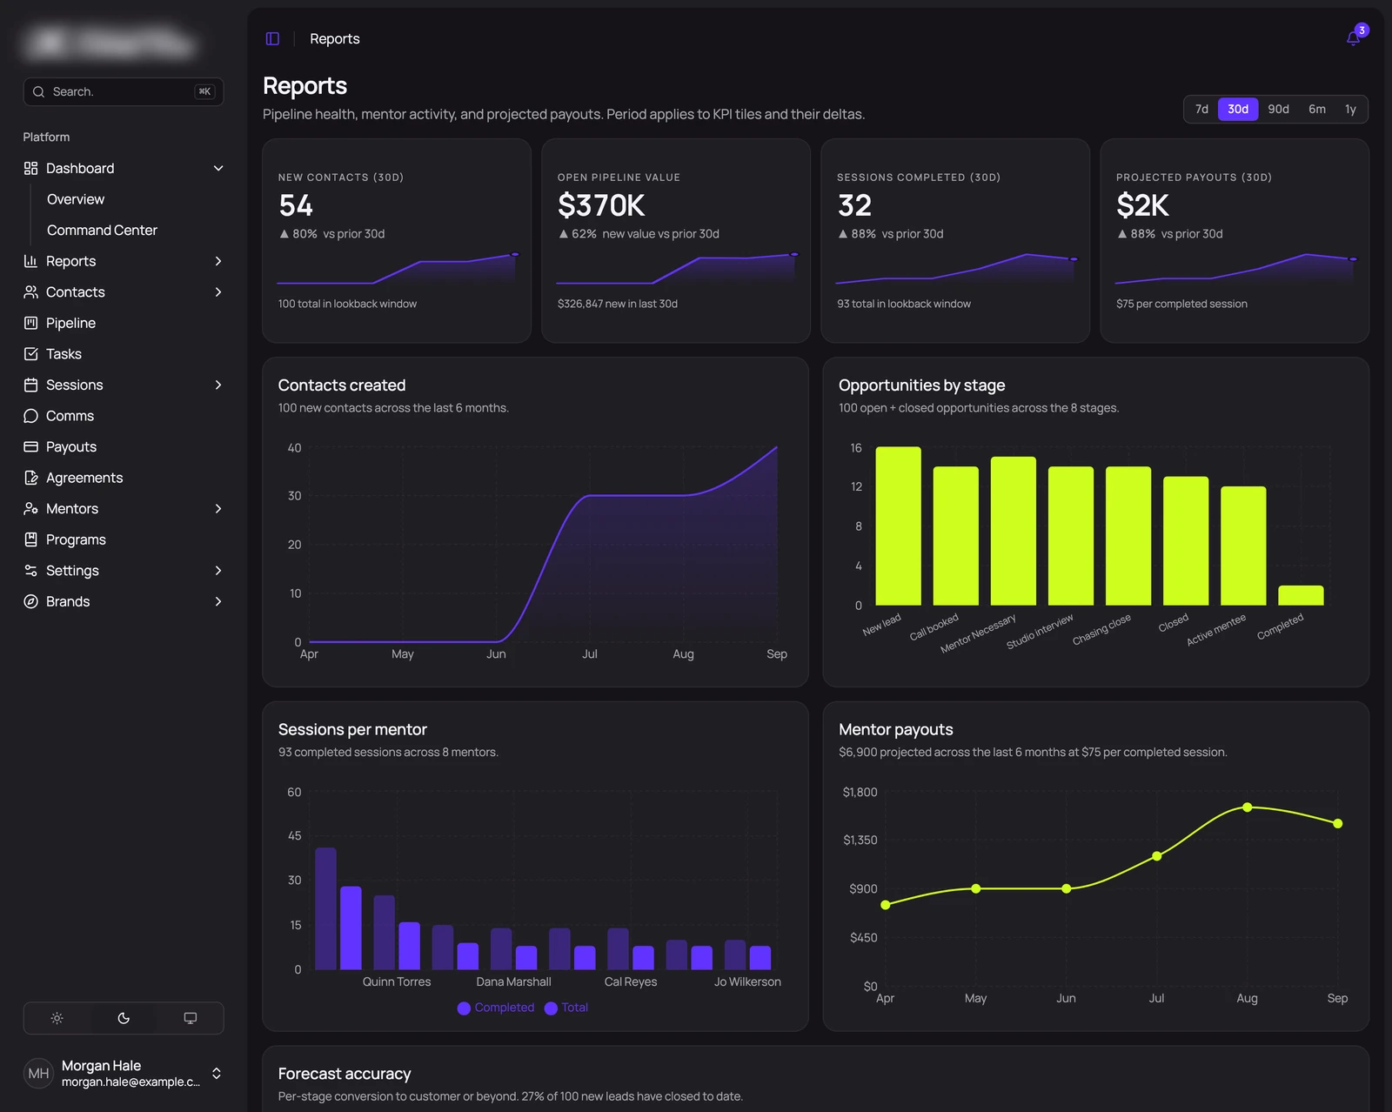Click the Comms chat bubble icon

(x=30, y=416)
